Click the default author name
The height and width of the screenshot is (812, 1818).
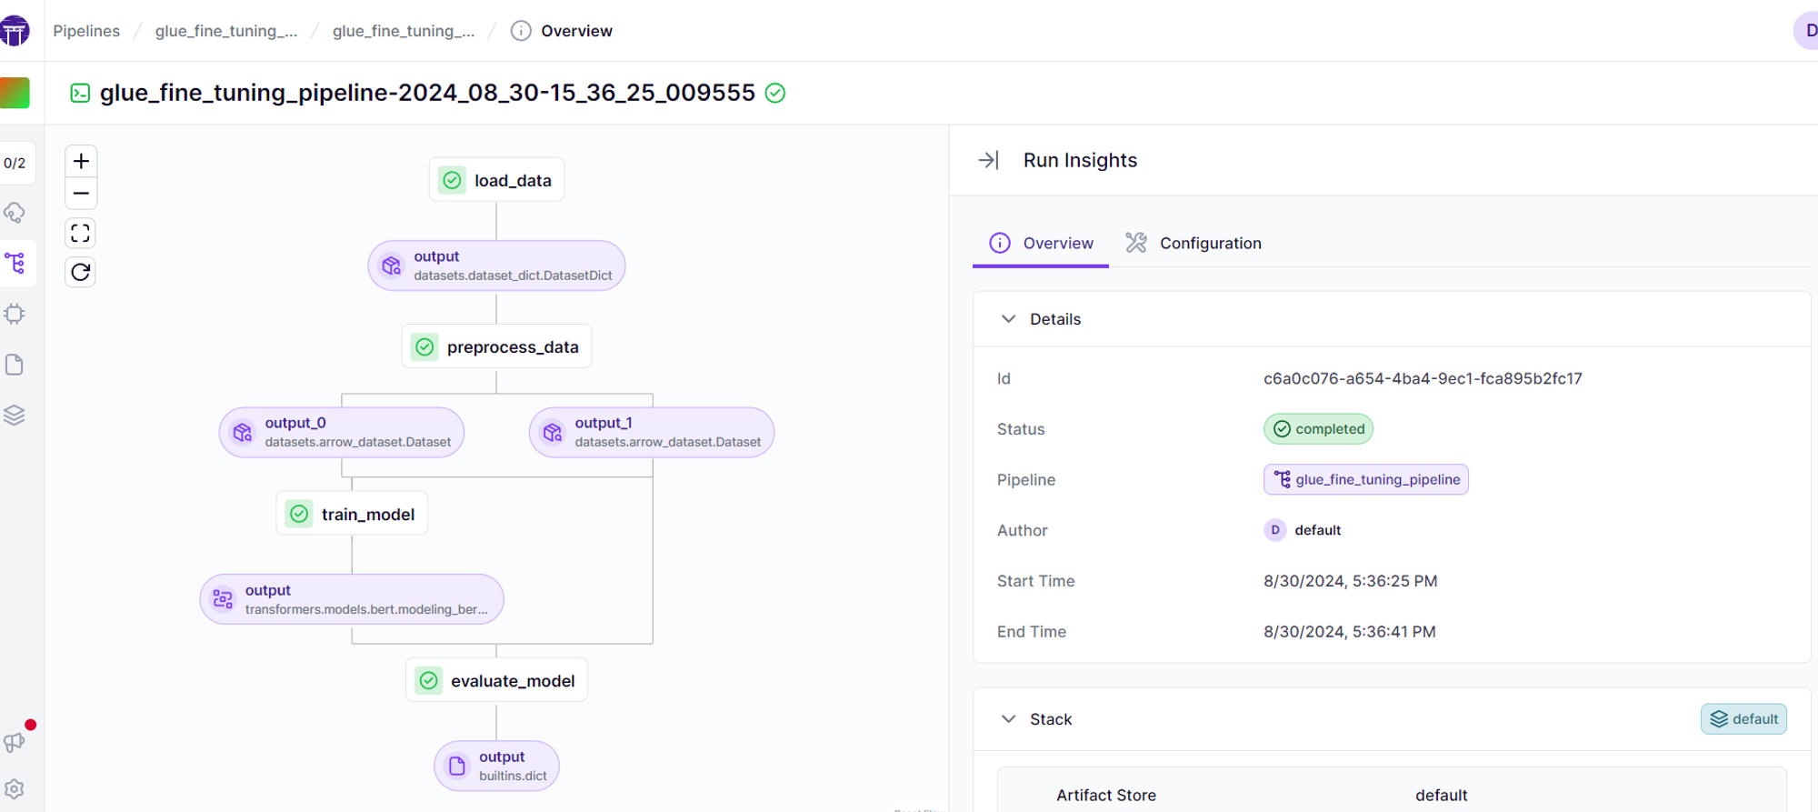pyautogui.click(x=1318, y=530)
